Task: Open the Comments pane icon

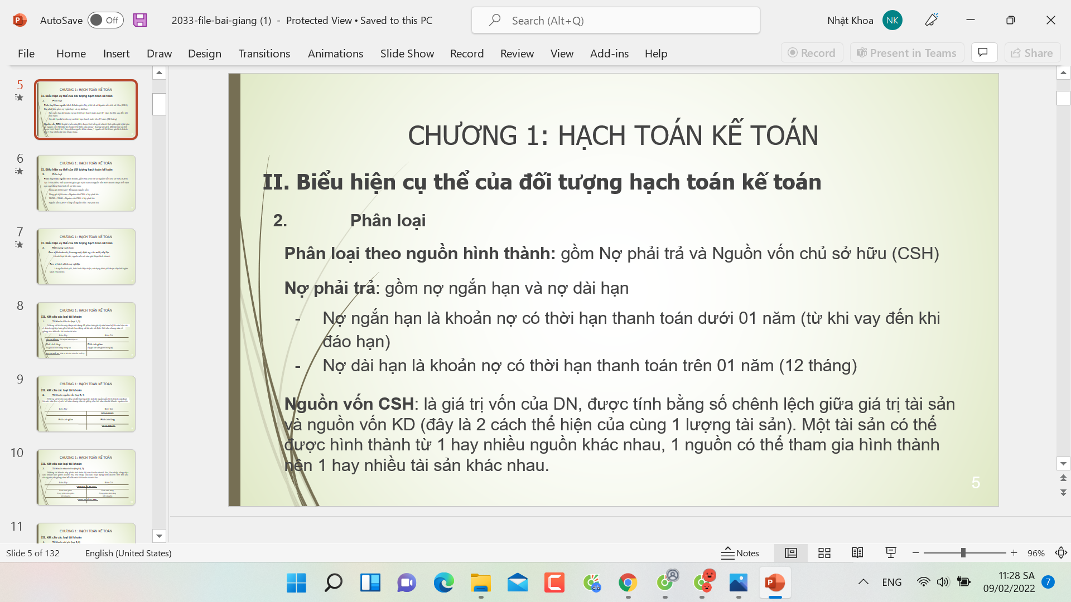Action: (983, 53)
